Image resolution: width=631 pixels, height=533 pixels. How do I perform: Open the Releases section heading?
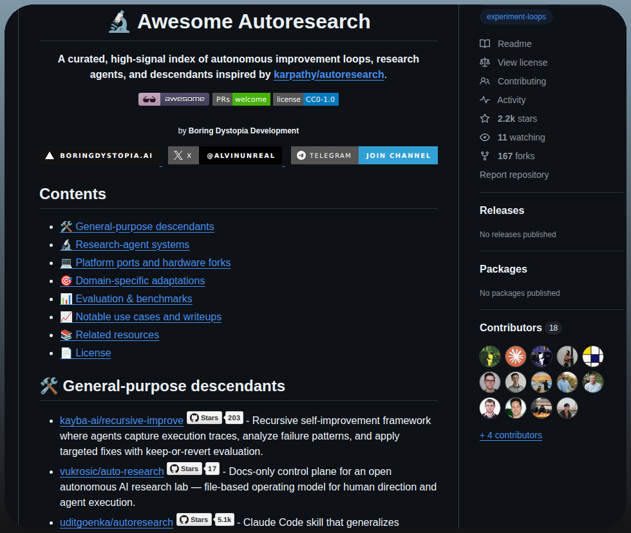[502, 210]
